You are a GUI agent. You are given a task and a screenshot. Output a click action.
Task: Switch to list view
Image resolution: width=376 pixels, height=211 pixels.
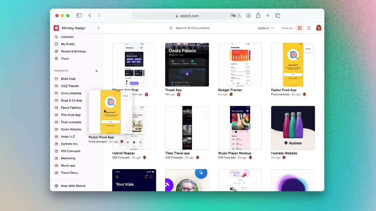pyautogui.click(x=309, y=28)
